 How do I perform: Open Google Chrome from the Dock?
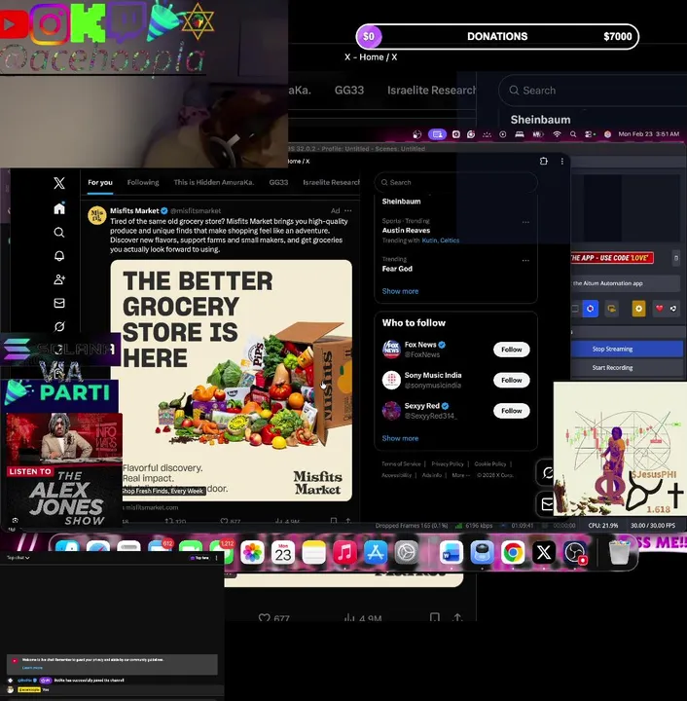513,553
